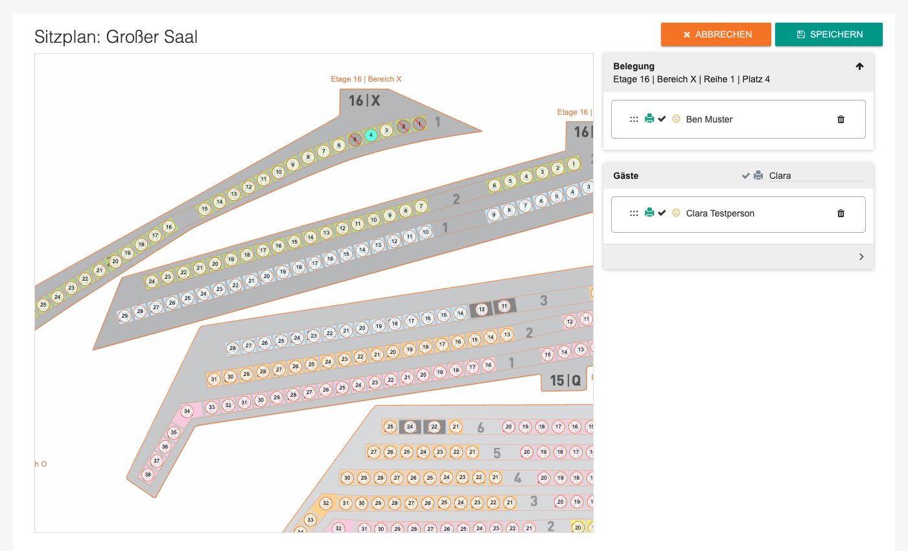Select seat 3 in area 16|X row 1
This screenshot has width=908, height=551.
point(386,130)
